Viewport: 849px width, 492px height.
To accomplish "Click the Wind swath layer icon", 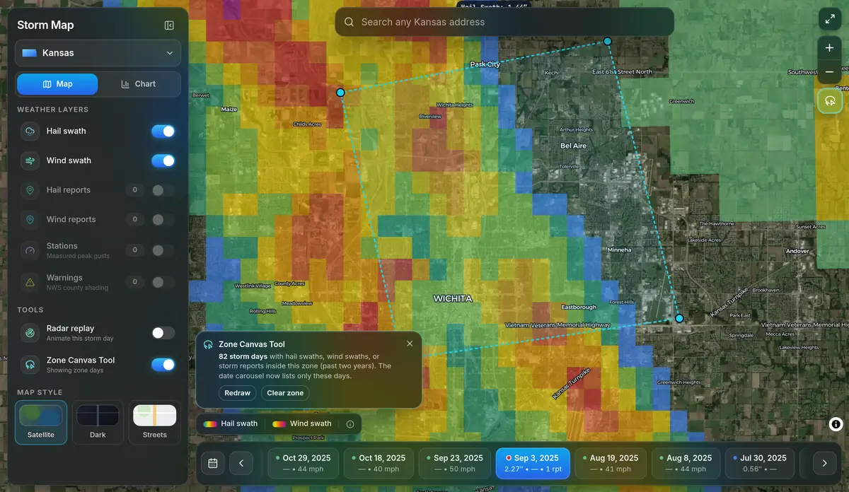I will pyautogui.click(x=30, y=160).
